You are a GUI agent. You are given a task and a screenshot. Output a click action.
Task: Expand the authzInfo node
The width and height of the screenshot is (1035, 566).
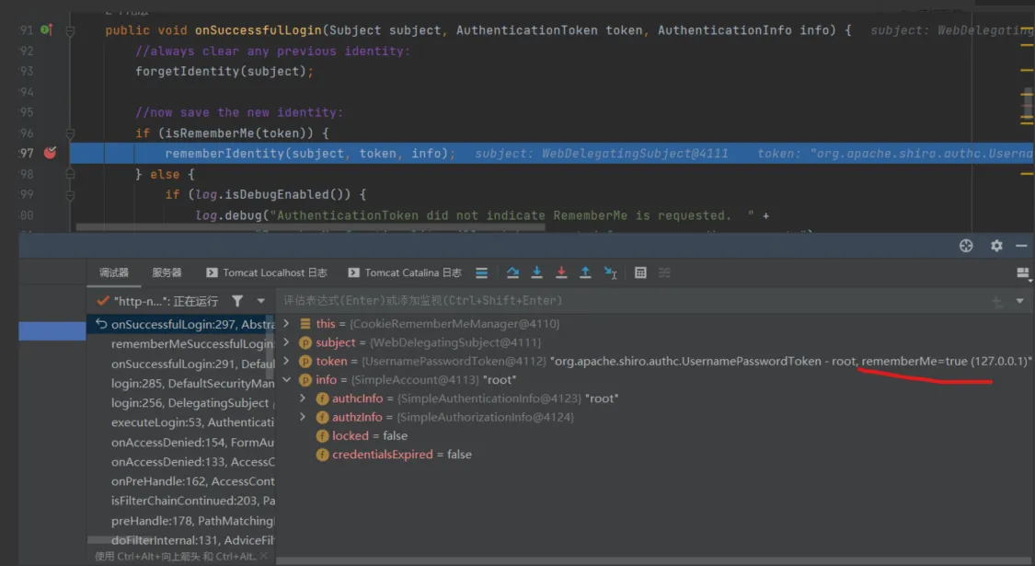click(303, 417)
